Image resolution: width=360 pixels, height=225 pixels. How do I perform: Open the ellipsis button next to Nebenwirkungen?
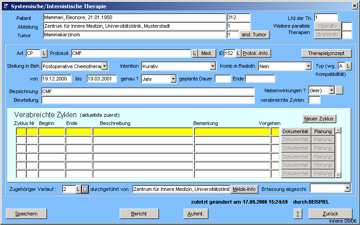[339, 90]
